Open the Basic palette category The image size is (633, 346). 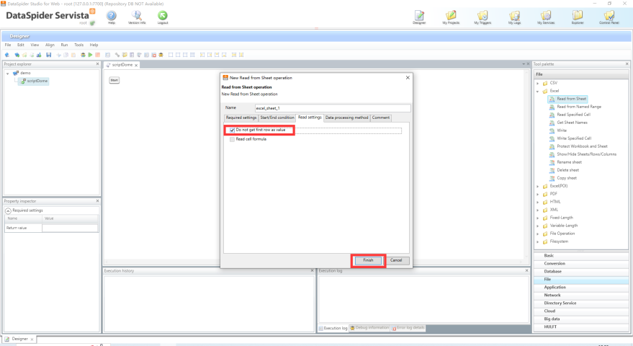tap(581, 256)
